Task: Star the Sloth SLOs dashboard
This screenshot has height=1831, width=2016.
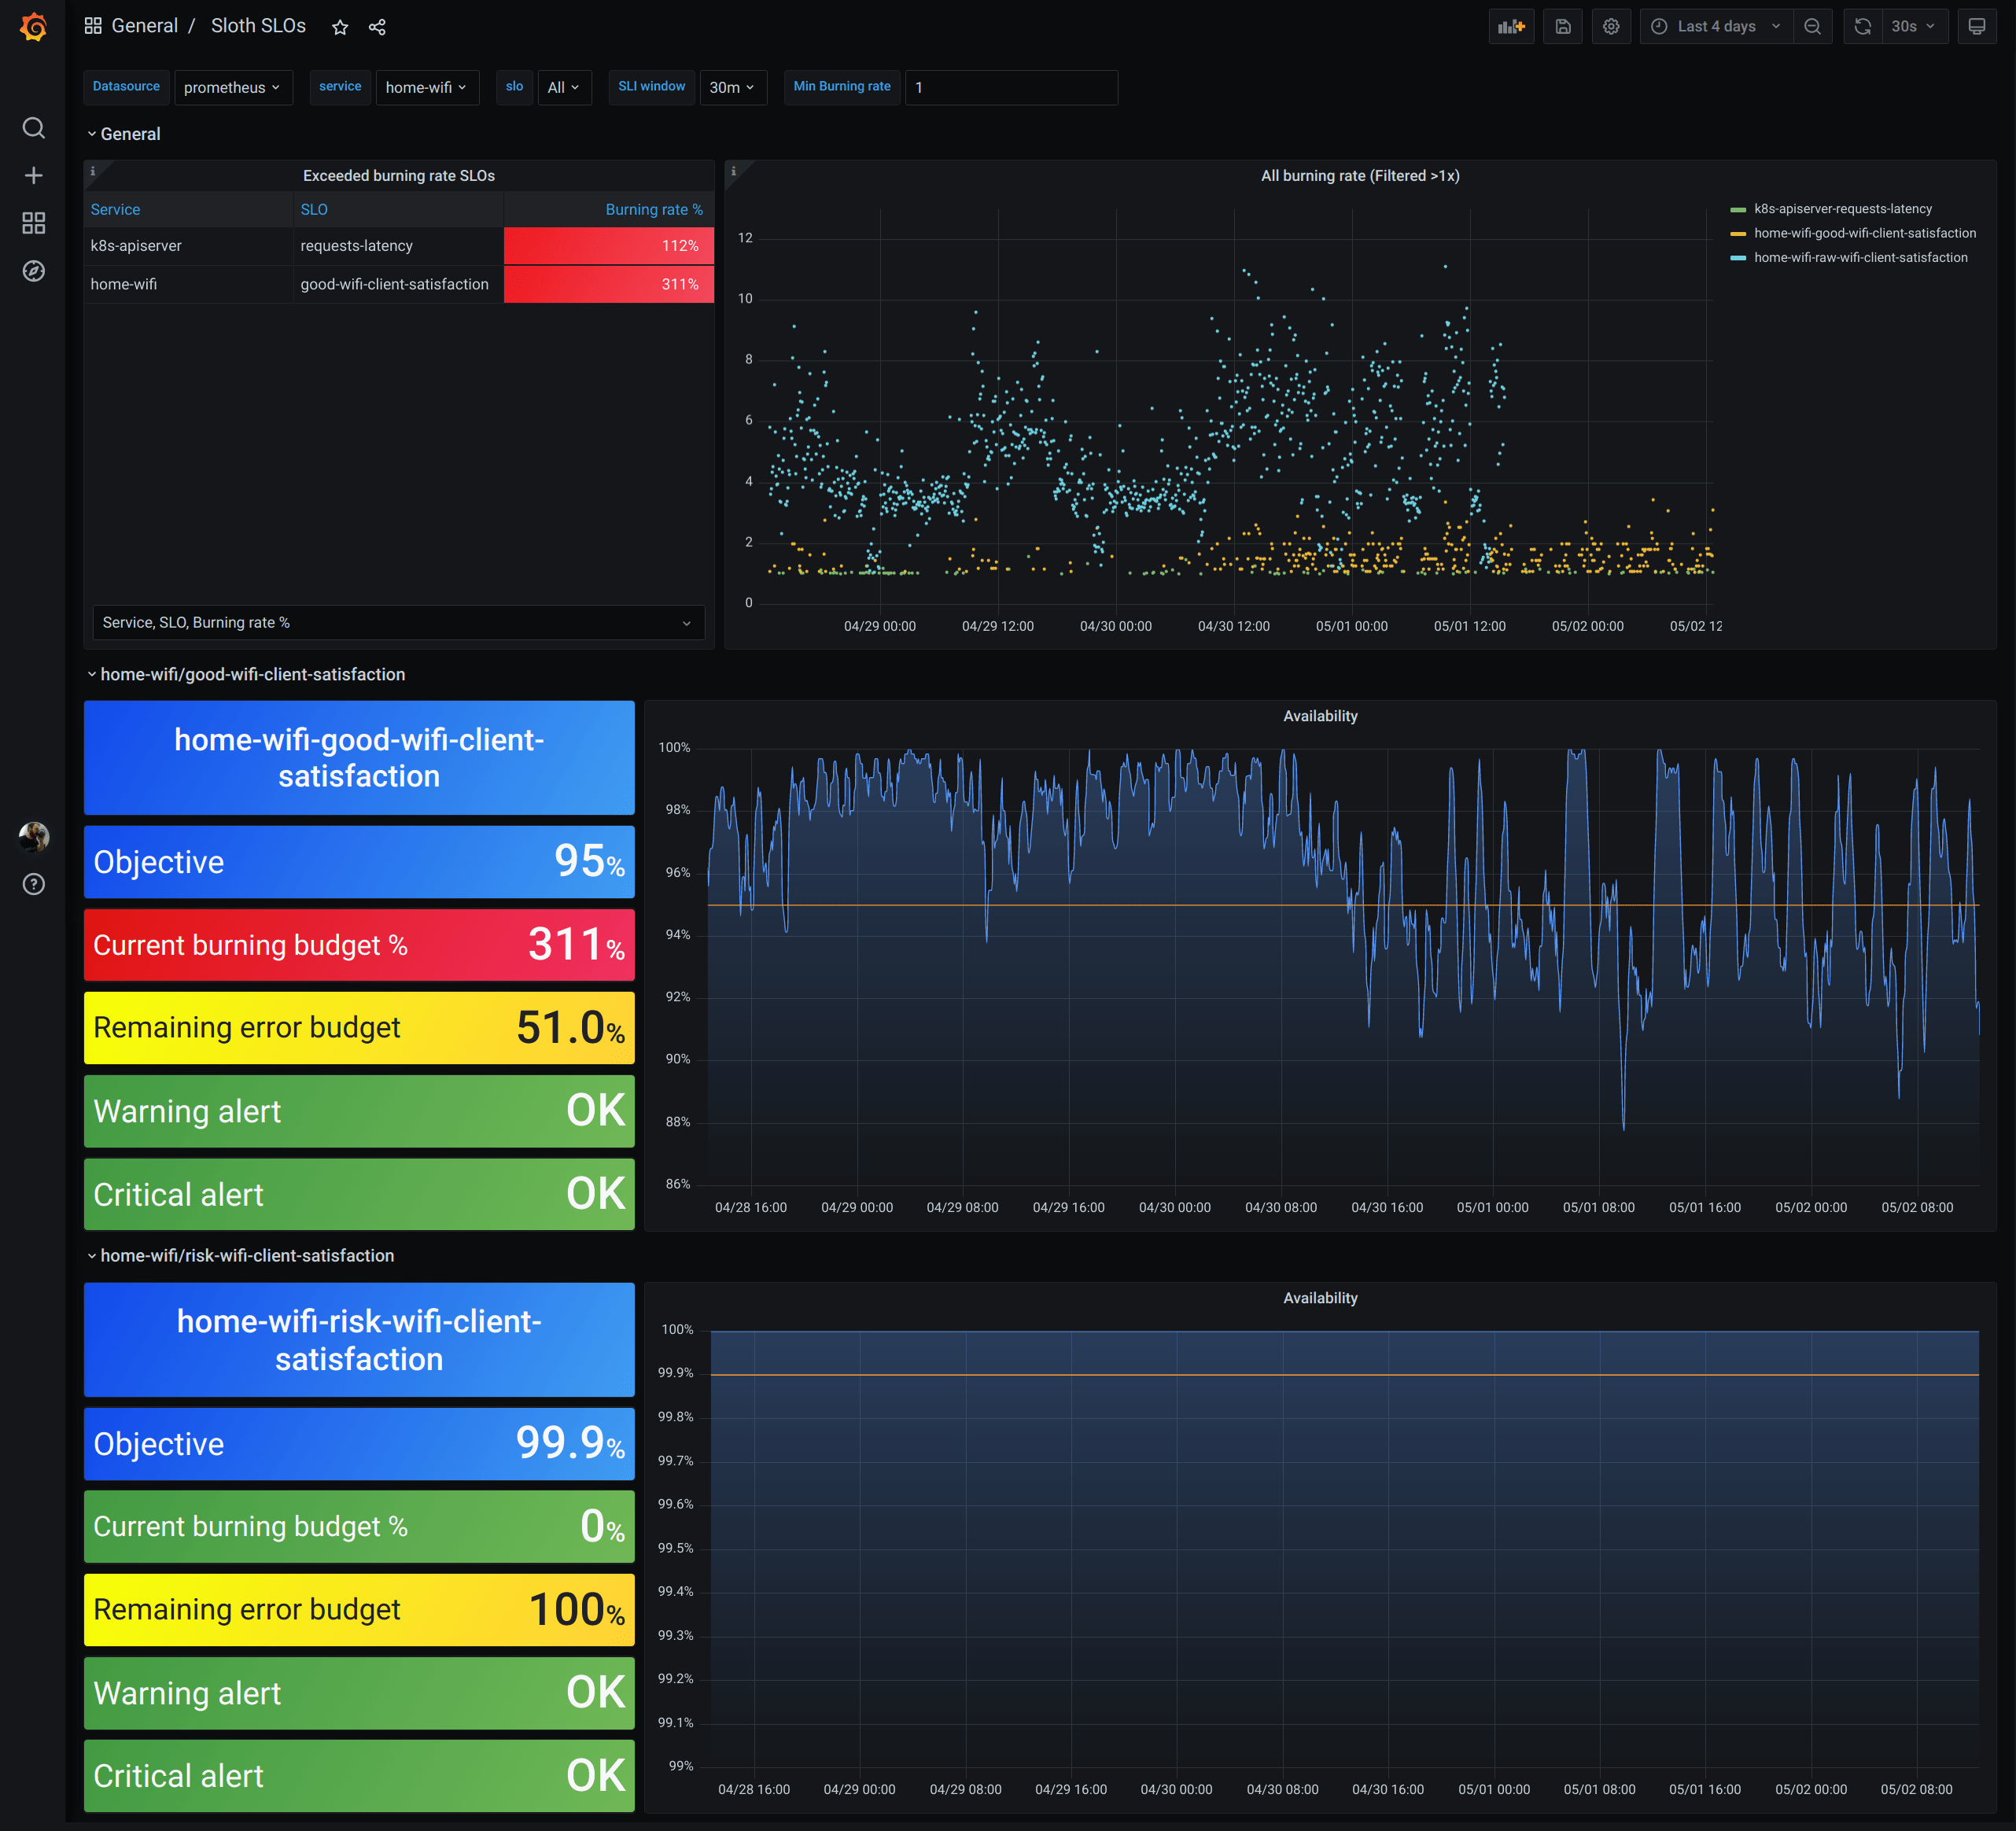Action: [340, 27]
